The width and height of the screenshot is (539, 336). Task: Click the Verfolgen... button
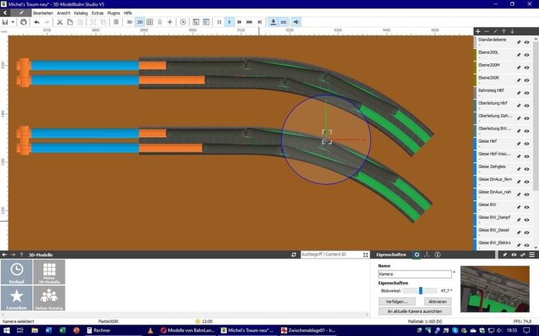397,302
